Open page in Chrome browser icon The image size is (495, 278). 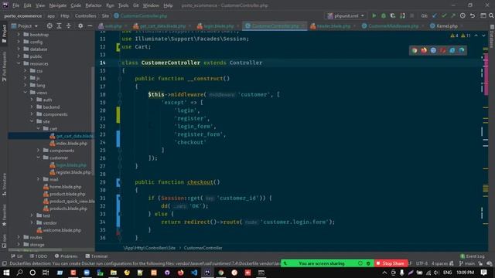pos(415,50)
